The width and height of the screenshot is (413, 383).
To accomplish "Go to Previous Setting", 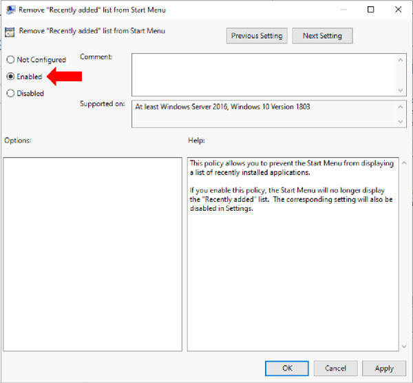I will point(257,36).
